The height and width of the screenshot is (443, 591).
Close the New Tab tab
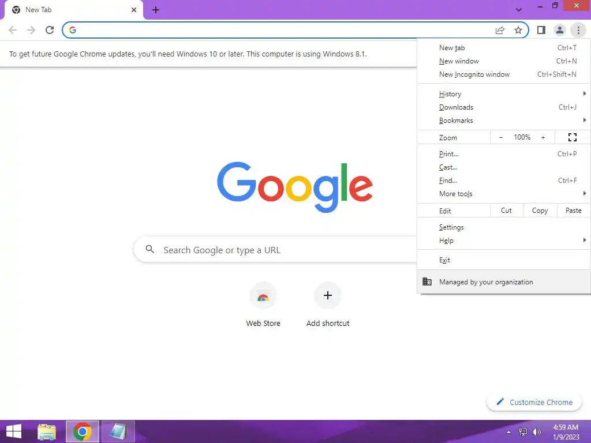(x=134, y=10)
